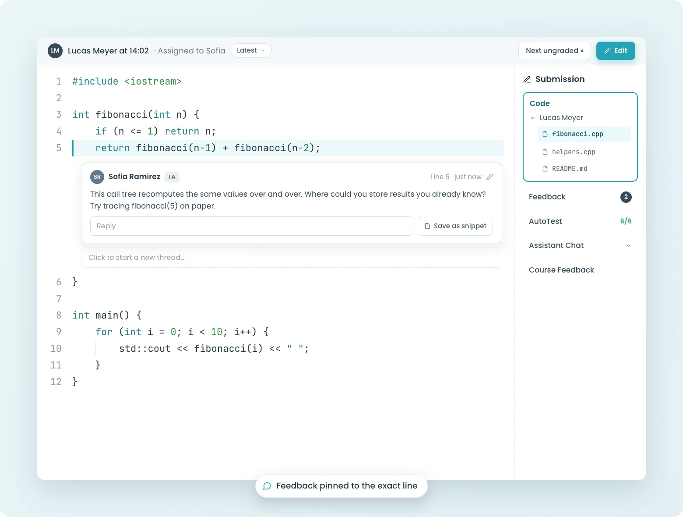683x517 pixels.
Task: Click the highlighted return fibonacci(n-1) code line
Action: point(288,148)
